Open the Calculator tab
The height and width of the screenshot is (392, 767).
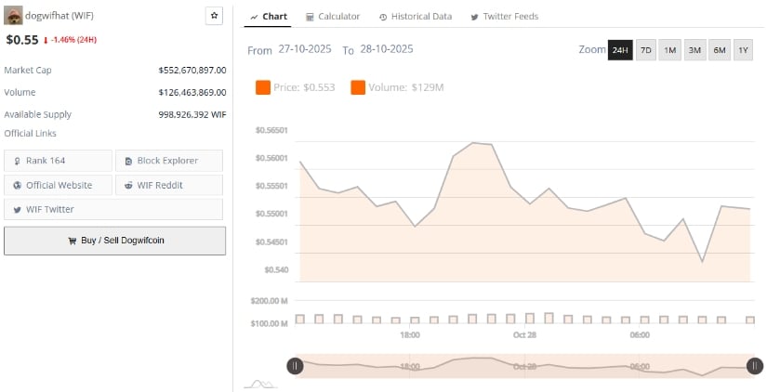(x=332, y=17)
